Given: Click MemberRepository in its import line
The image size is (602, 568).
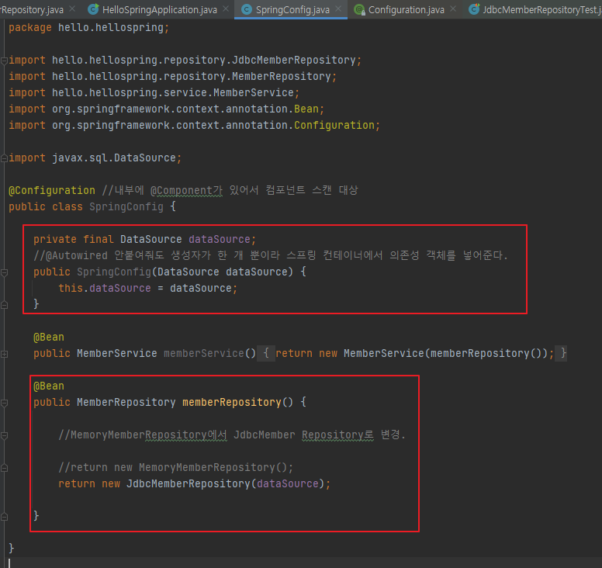Looking at the screenshot, I should 281,76.
